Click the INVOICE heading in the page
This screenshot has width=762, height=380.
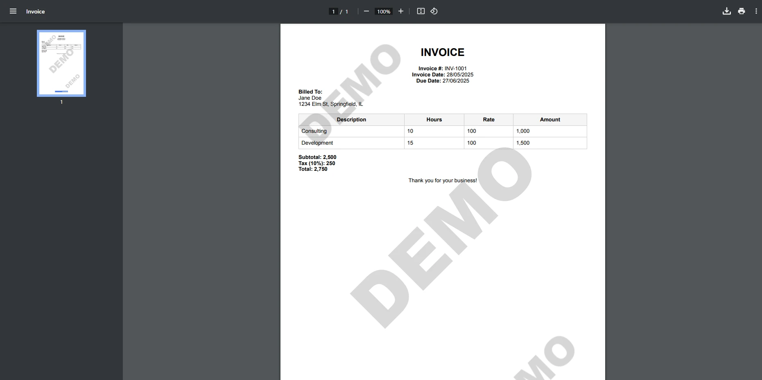(443, 52)
